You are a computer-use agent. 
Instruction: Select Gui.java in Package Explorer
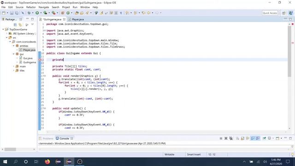(x=28, y=58)
